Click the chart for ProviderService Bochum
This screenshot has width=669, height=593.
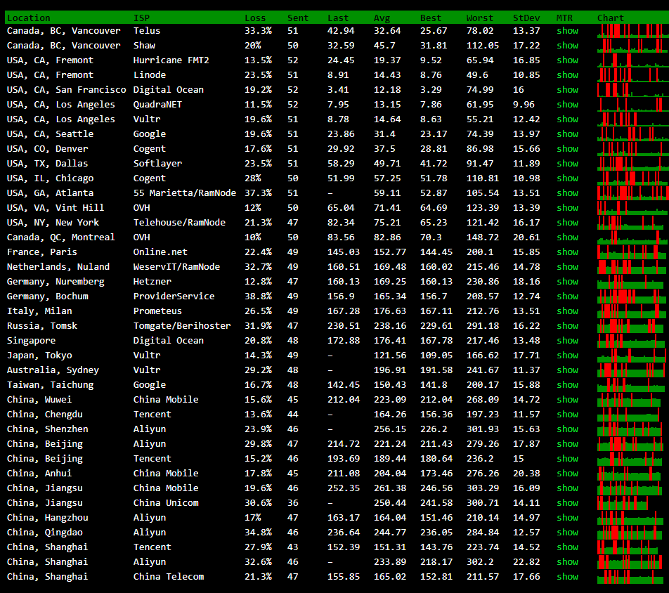tap(632, 296)
